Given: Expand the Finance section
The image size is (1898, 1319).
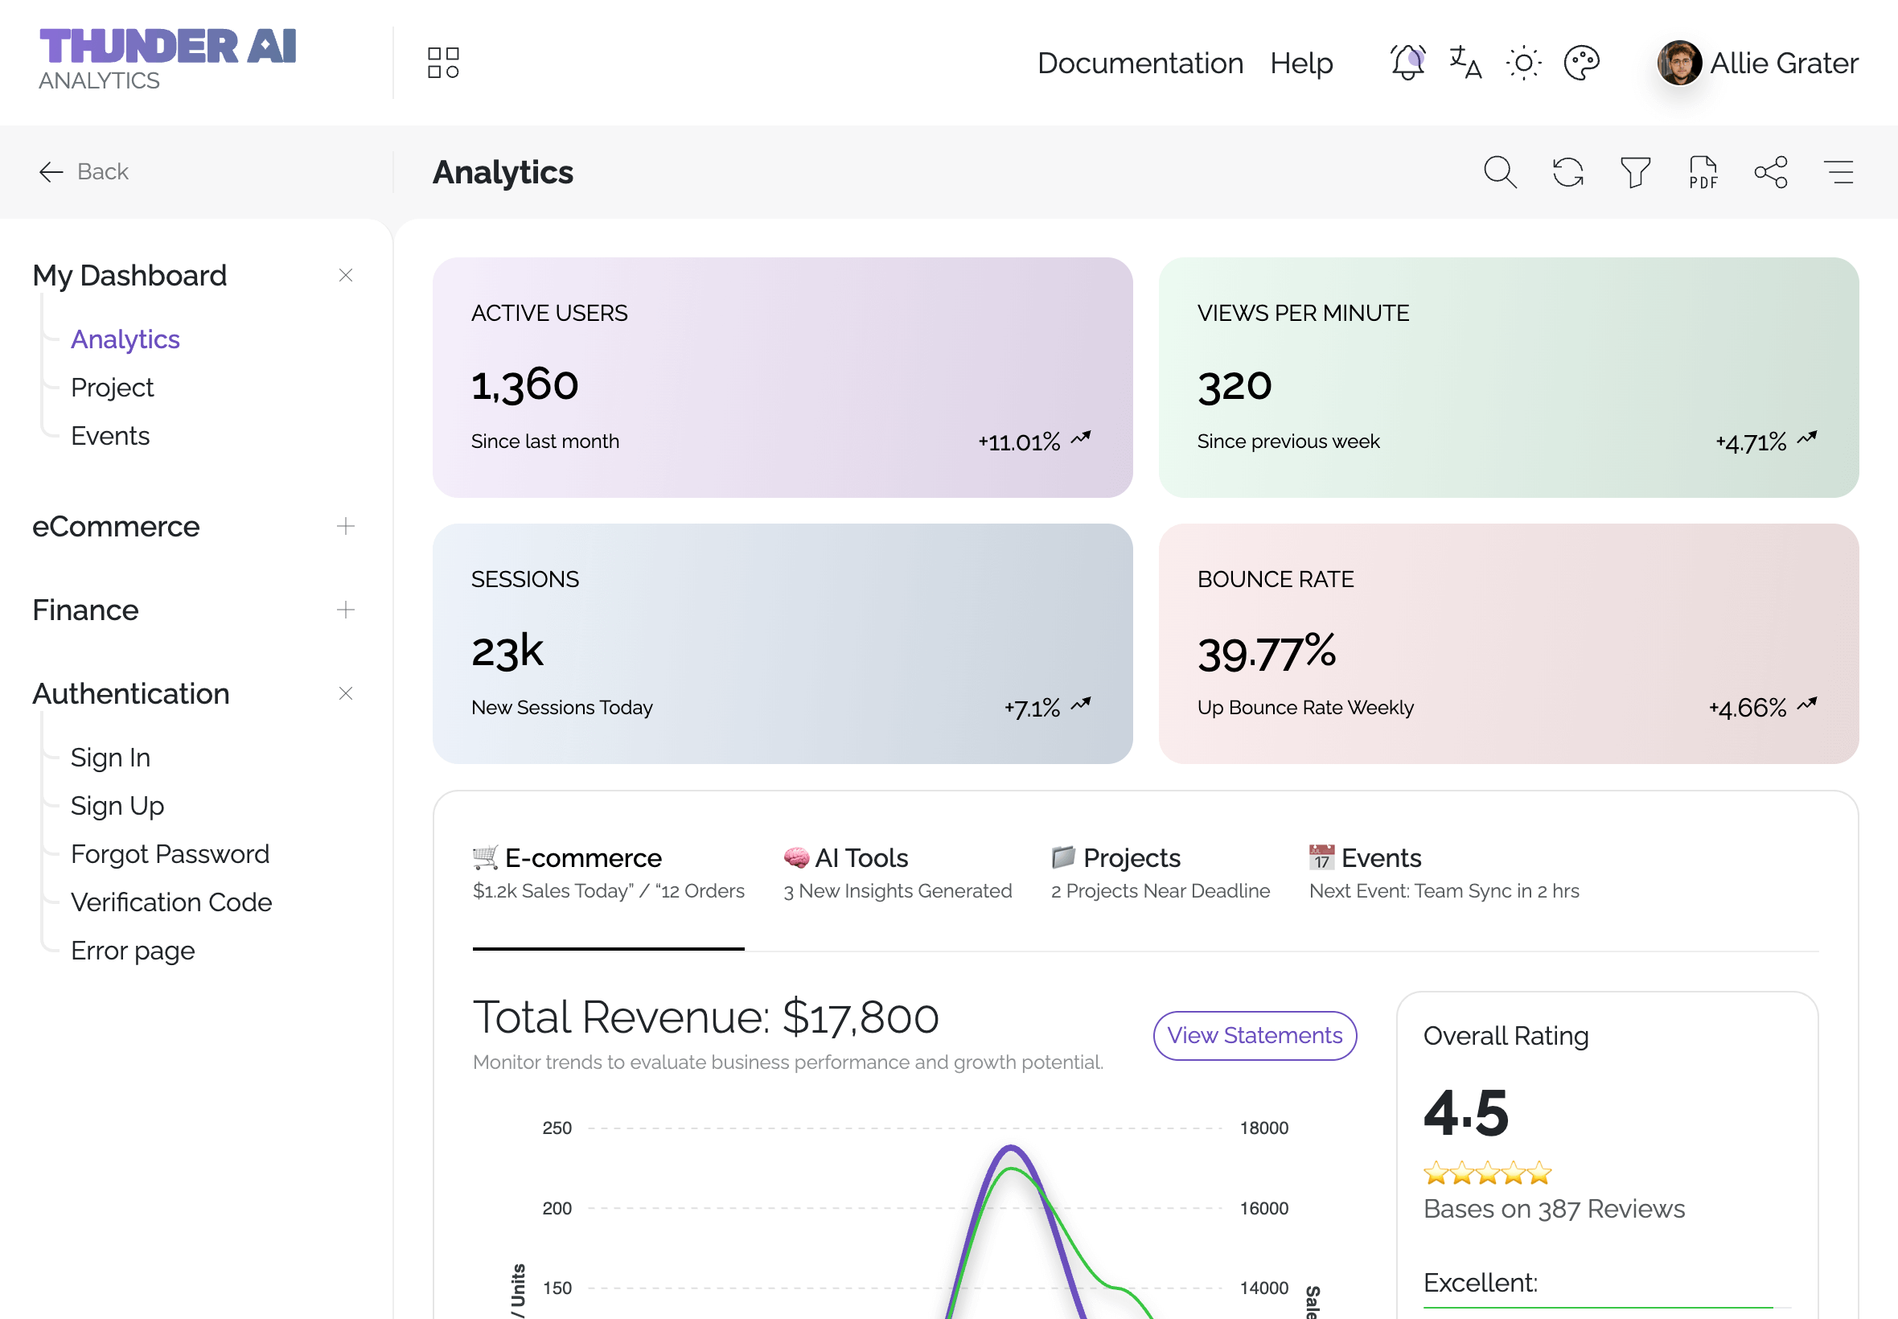Looking at the screenshot, I should click(345, 610).
